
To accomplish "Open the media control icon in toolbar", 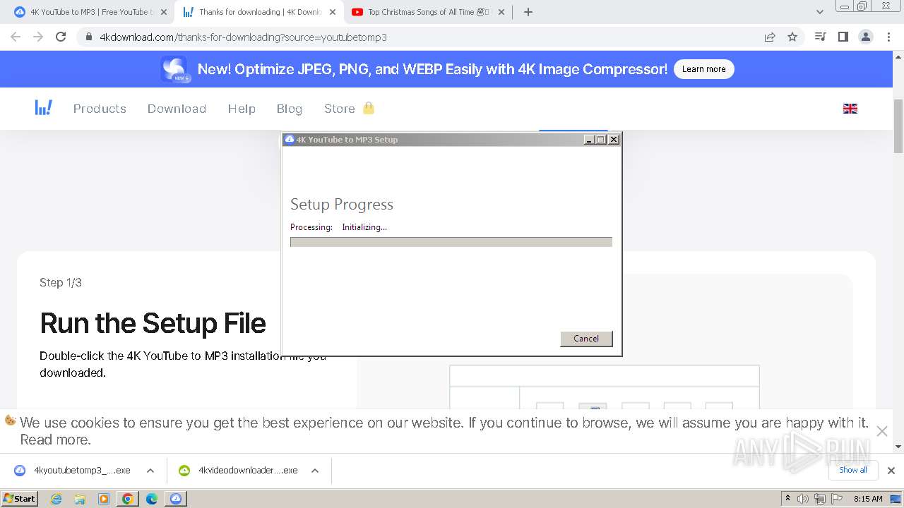I will click(820, 37).
